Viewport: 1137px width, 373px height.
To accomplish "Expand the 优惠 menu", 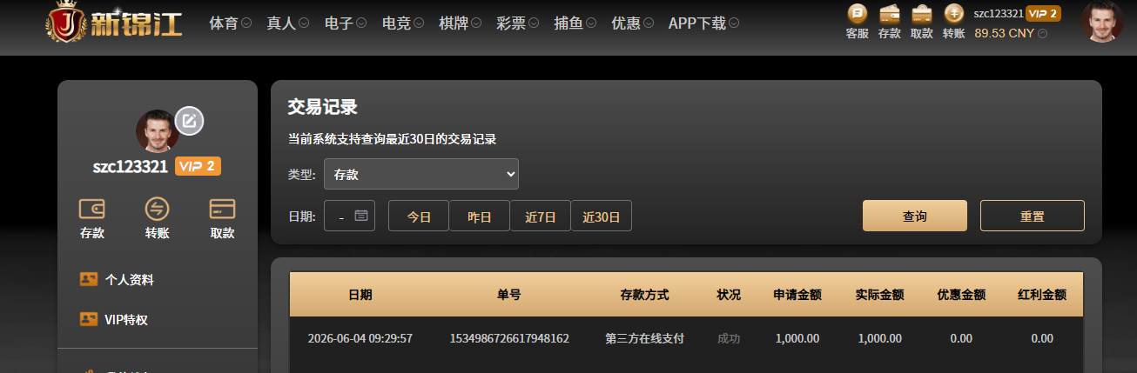I will 632,23.
